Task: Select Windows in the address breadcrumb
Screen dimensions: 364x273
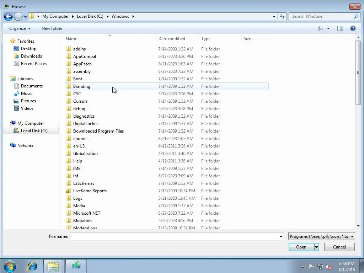Action: click(x=120, y=16)
